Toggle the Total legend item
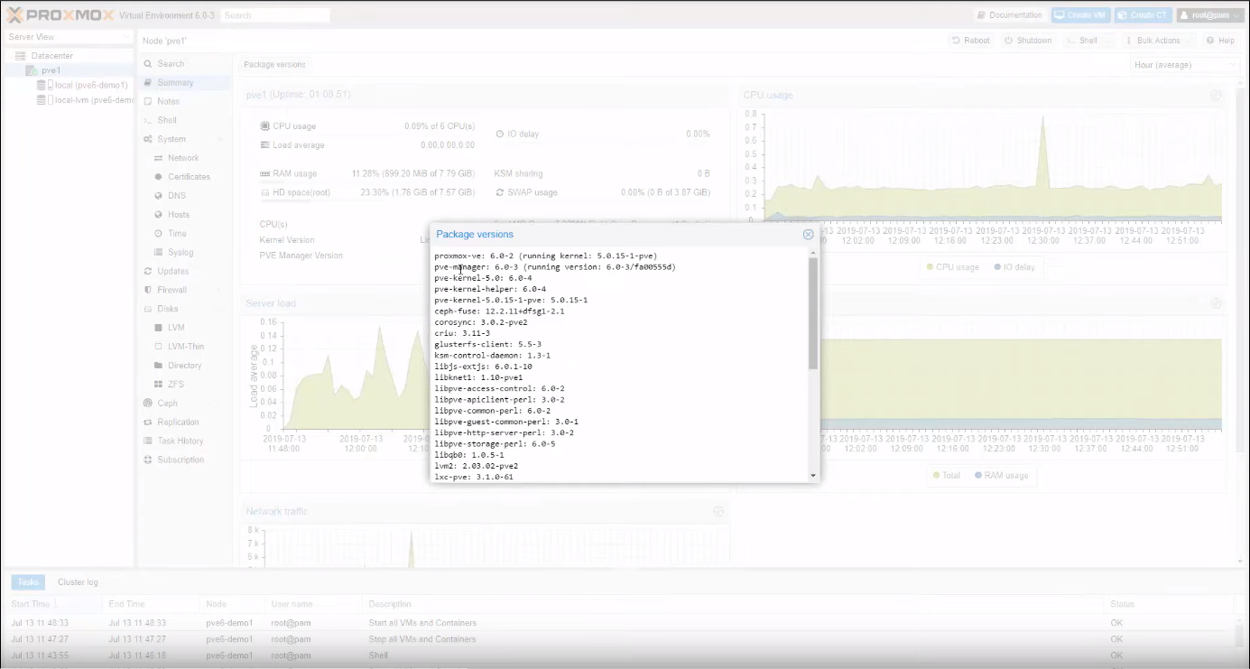Viewport: 1250px width, 669px height. (x=947, y=475)
